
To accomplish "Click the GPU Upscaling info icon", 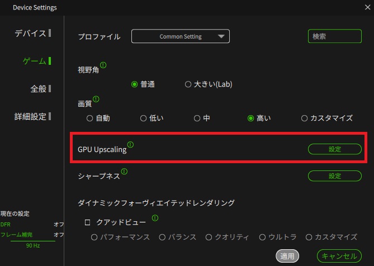I will click(x=131, y=145).
